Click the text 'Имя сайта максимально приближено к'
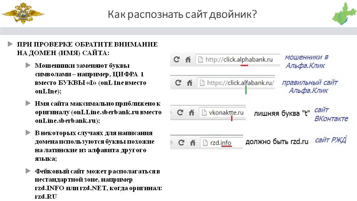 click(98, 103)
